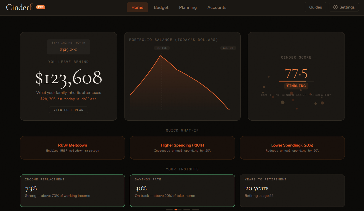Open the Income Replacement insight card
Image resolution: width=364 pixels, height=211 pixels.
pyautogui.click(x=72, y=191)
